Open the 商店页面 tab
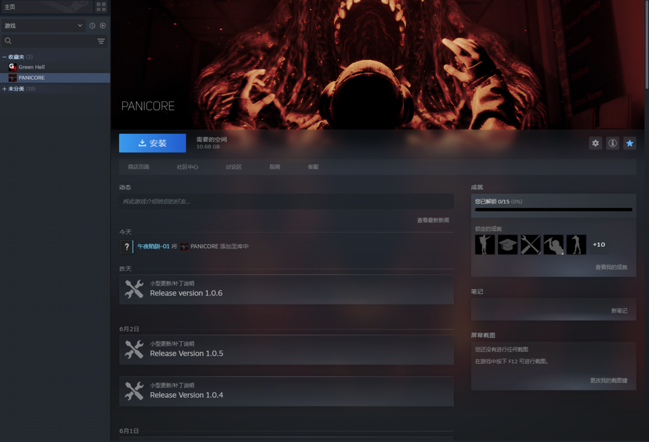 pos(138,167)
